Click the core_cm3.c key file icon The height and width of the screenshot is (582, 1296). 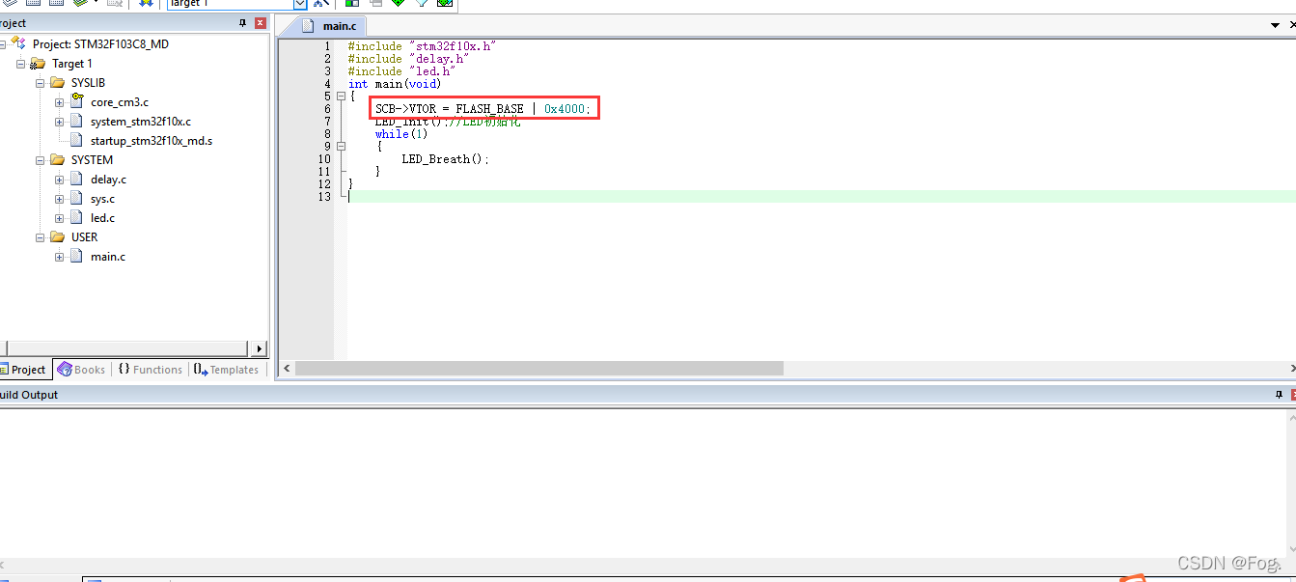77,101
